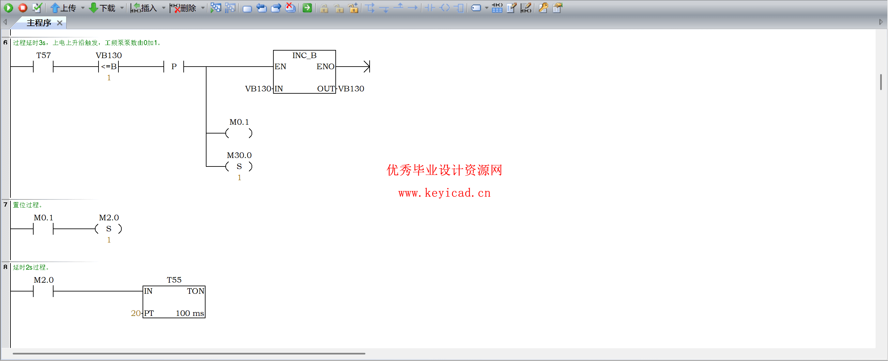Screen dimensions: 888x361
Task: Click the right tab scroll arrow
Action: 881,22
